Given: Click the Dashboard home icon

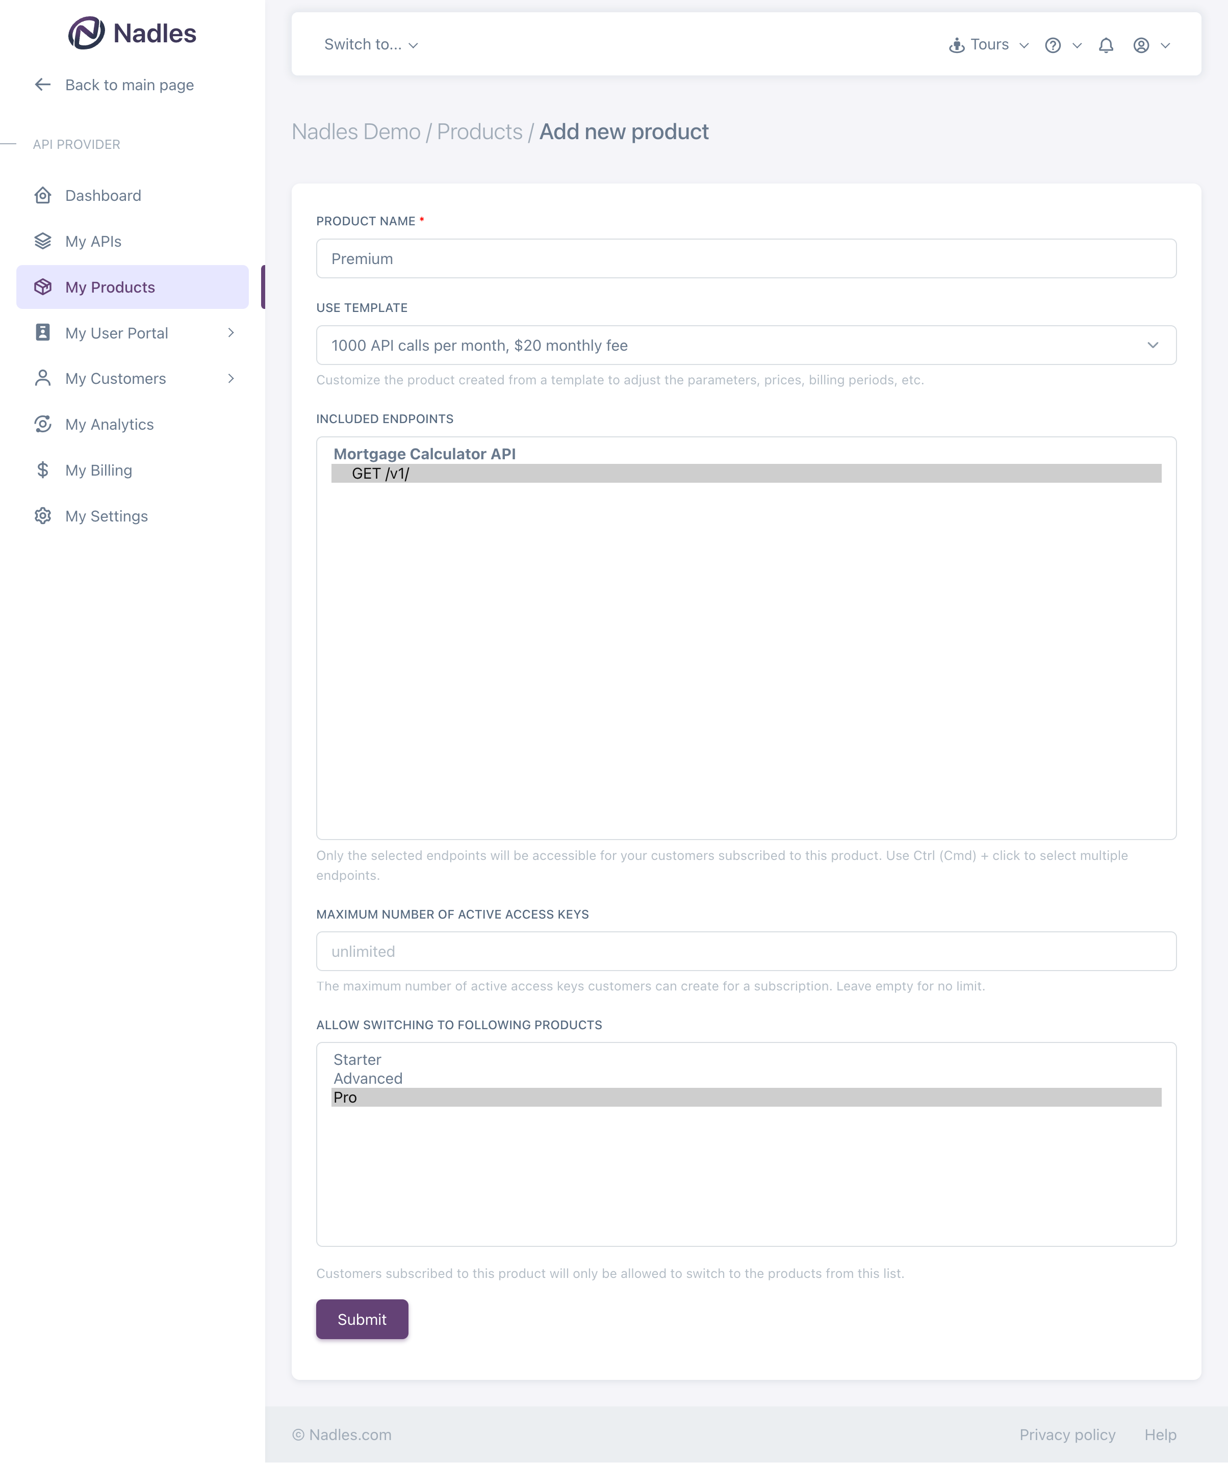Looking at the screenshot, I should pyautogui.click(x=42, y=196).
